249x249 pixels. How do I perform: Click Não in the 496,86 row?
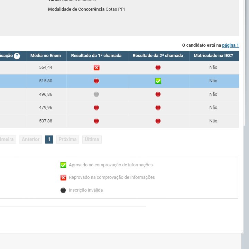click(x=213, y=94)
